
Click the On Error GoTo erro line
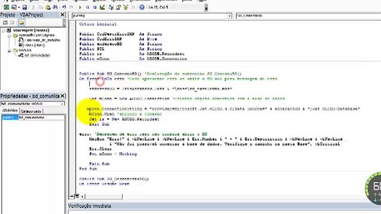pyautogui.click(x=178, y=79)
